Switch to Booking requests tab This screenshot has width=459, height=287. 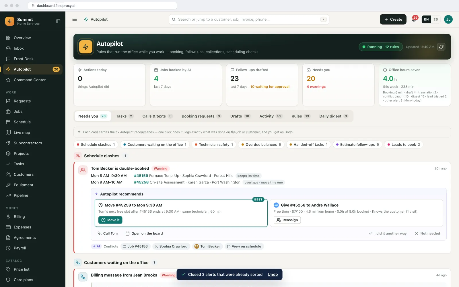point(201,116)
